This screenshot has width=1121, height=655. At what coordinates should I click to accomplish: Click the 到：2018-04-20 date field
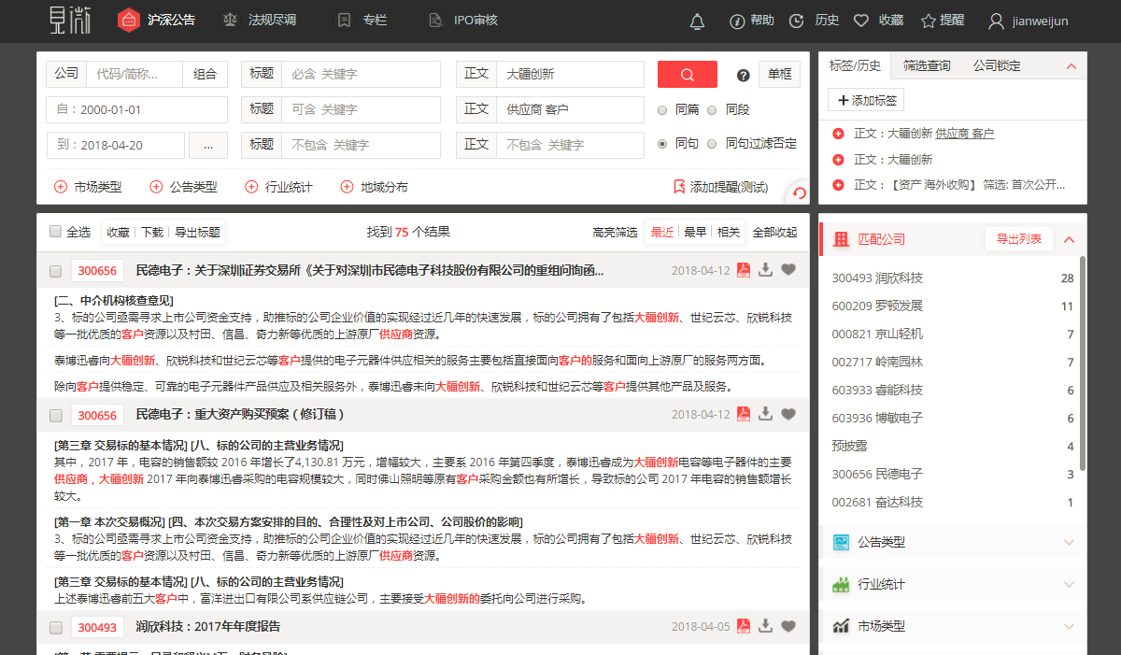tap(115, 146)
